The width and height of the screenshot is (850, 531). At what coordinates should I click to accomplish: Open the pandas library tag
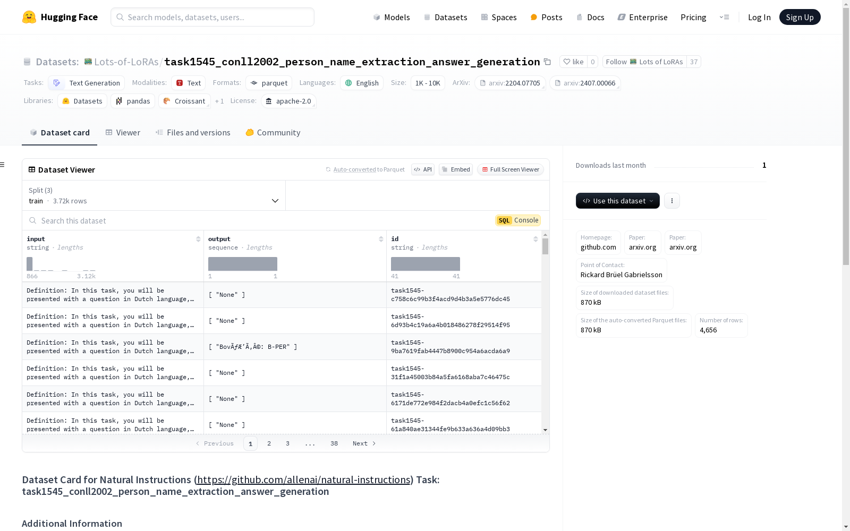click(133, 101)
